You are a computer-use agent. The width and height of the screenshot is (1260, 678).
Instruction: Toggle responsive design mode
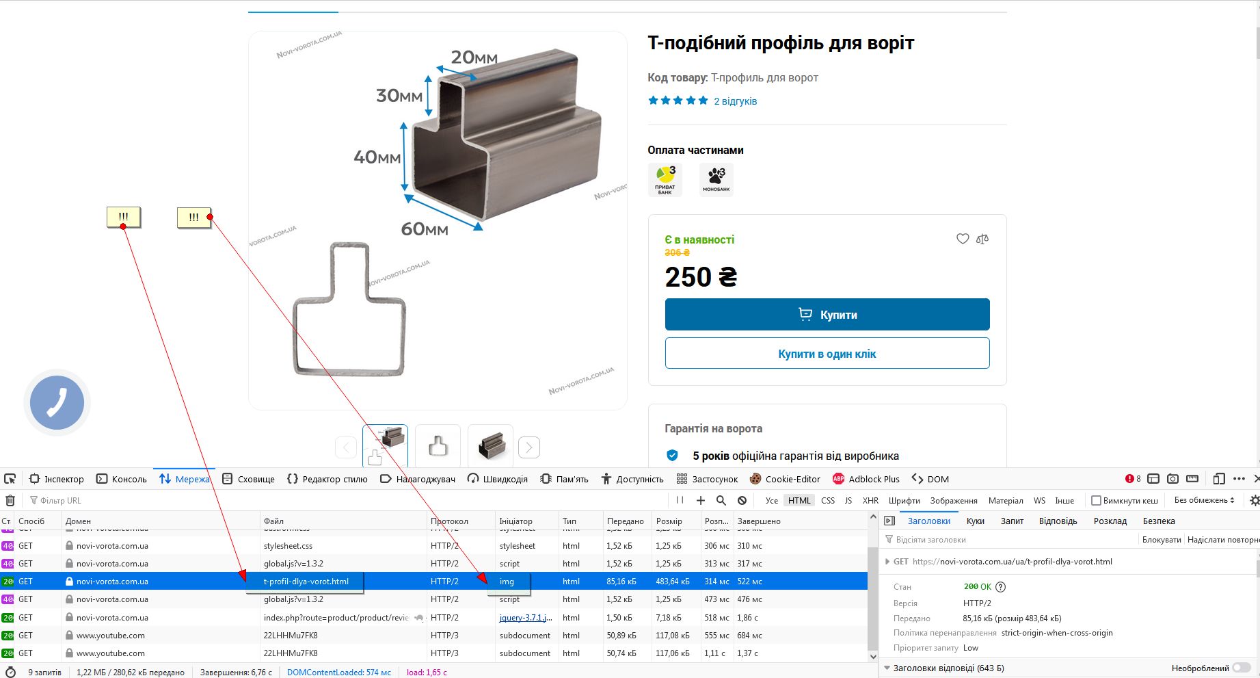[1219, 479]
